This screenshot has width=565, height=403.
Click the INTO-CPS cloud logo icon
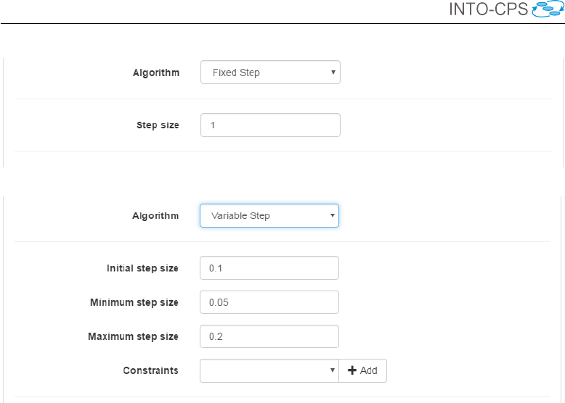[548, 9]
